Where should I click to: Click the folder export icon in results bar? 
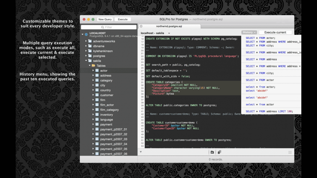(x=212, y=152)
